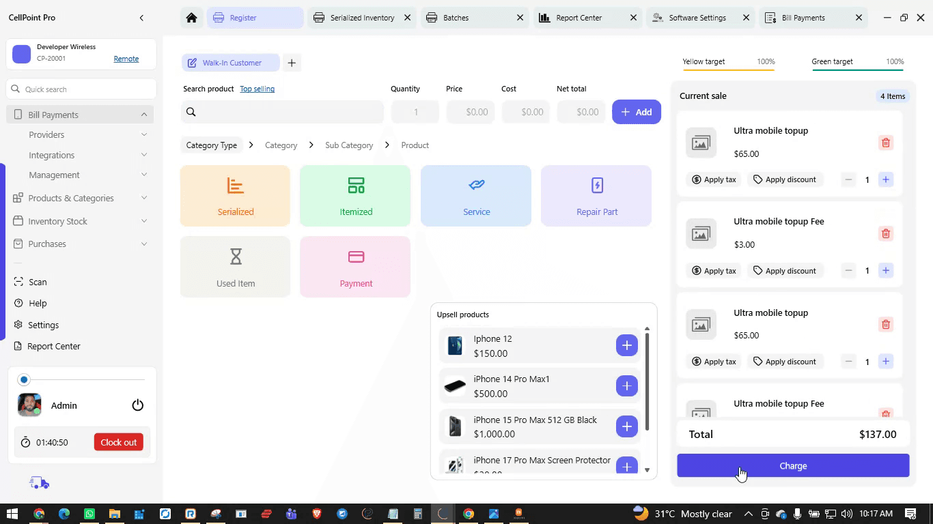933x524 pixels.
Task: Click the slider handle above Admin
Action: coord(24,379)
